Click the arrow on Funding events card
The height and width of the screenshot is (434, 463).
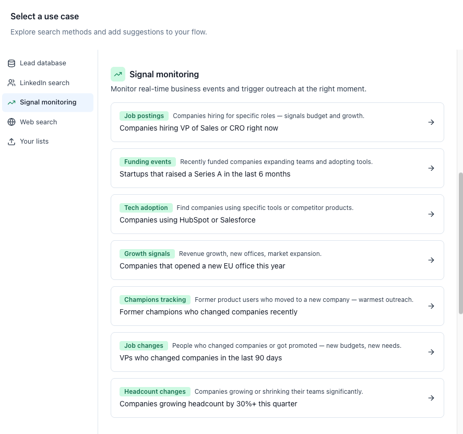point(431,168)
